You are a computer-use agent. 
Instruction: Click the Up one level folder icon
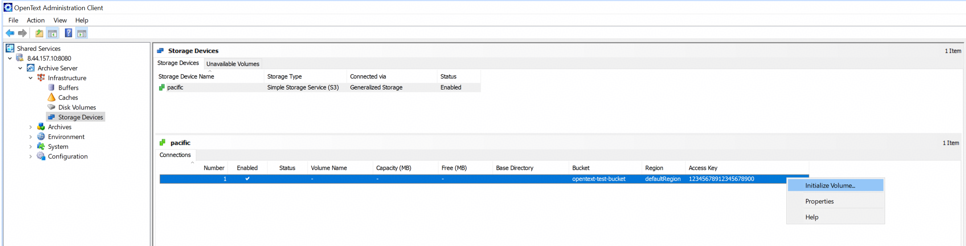[x=39, y=33]
